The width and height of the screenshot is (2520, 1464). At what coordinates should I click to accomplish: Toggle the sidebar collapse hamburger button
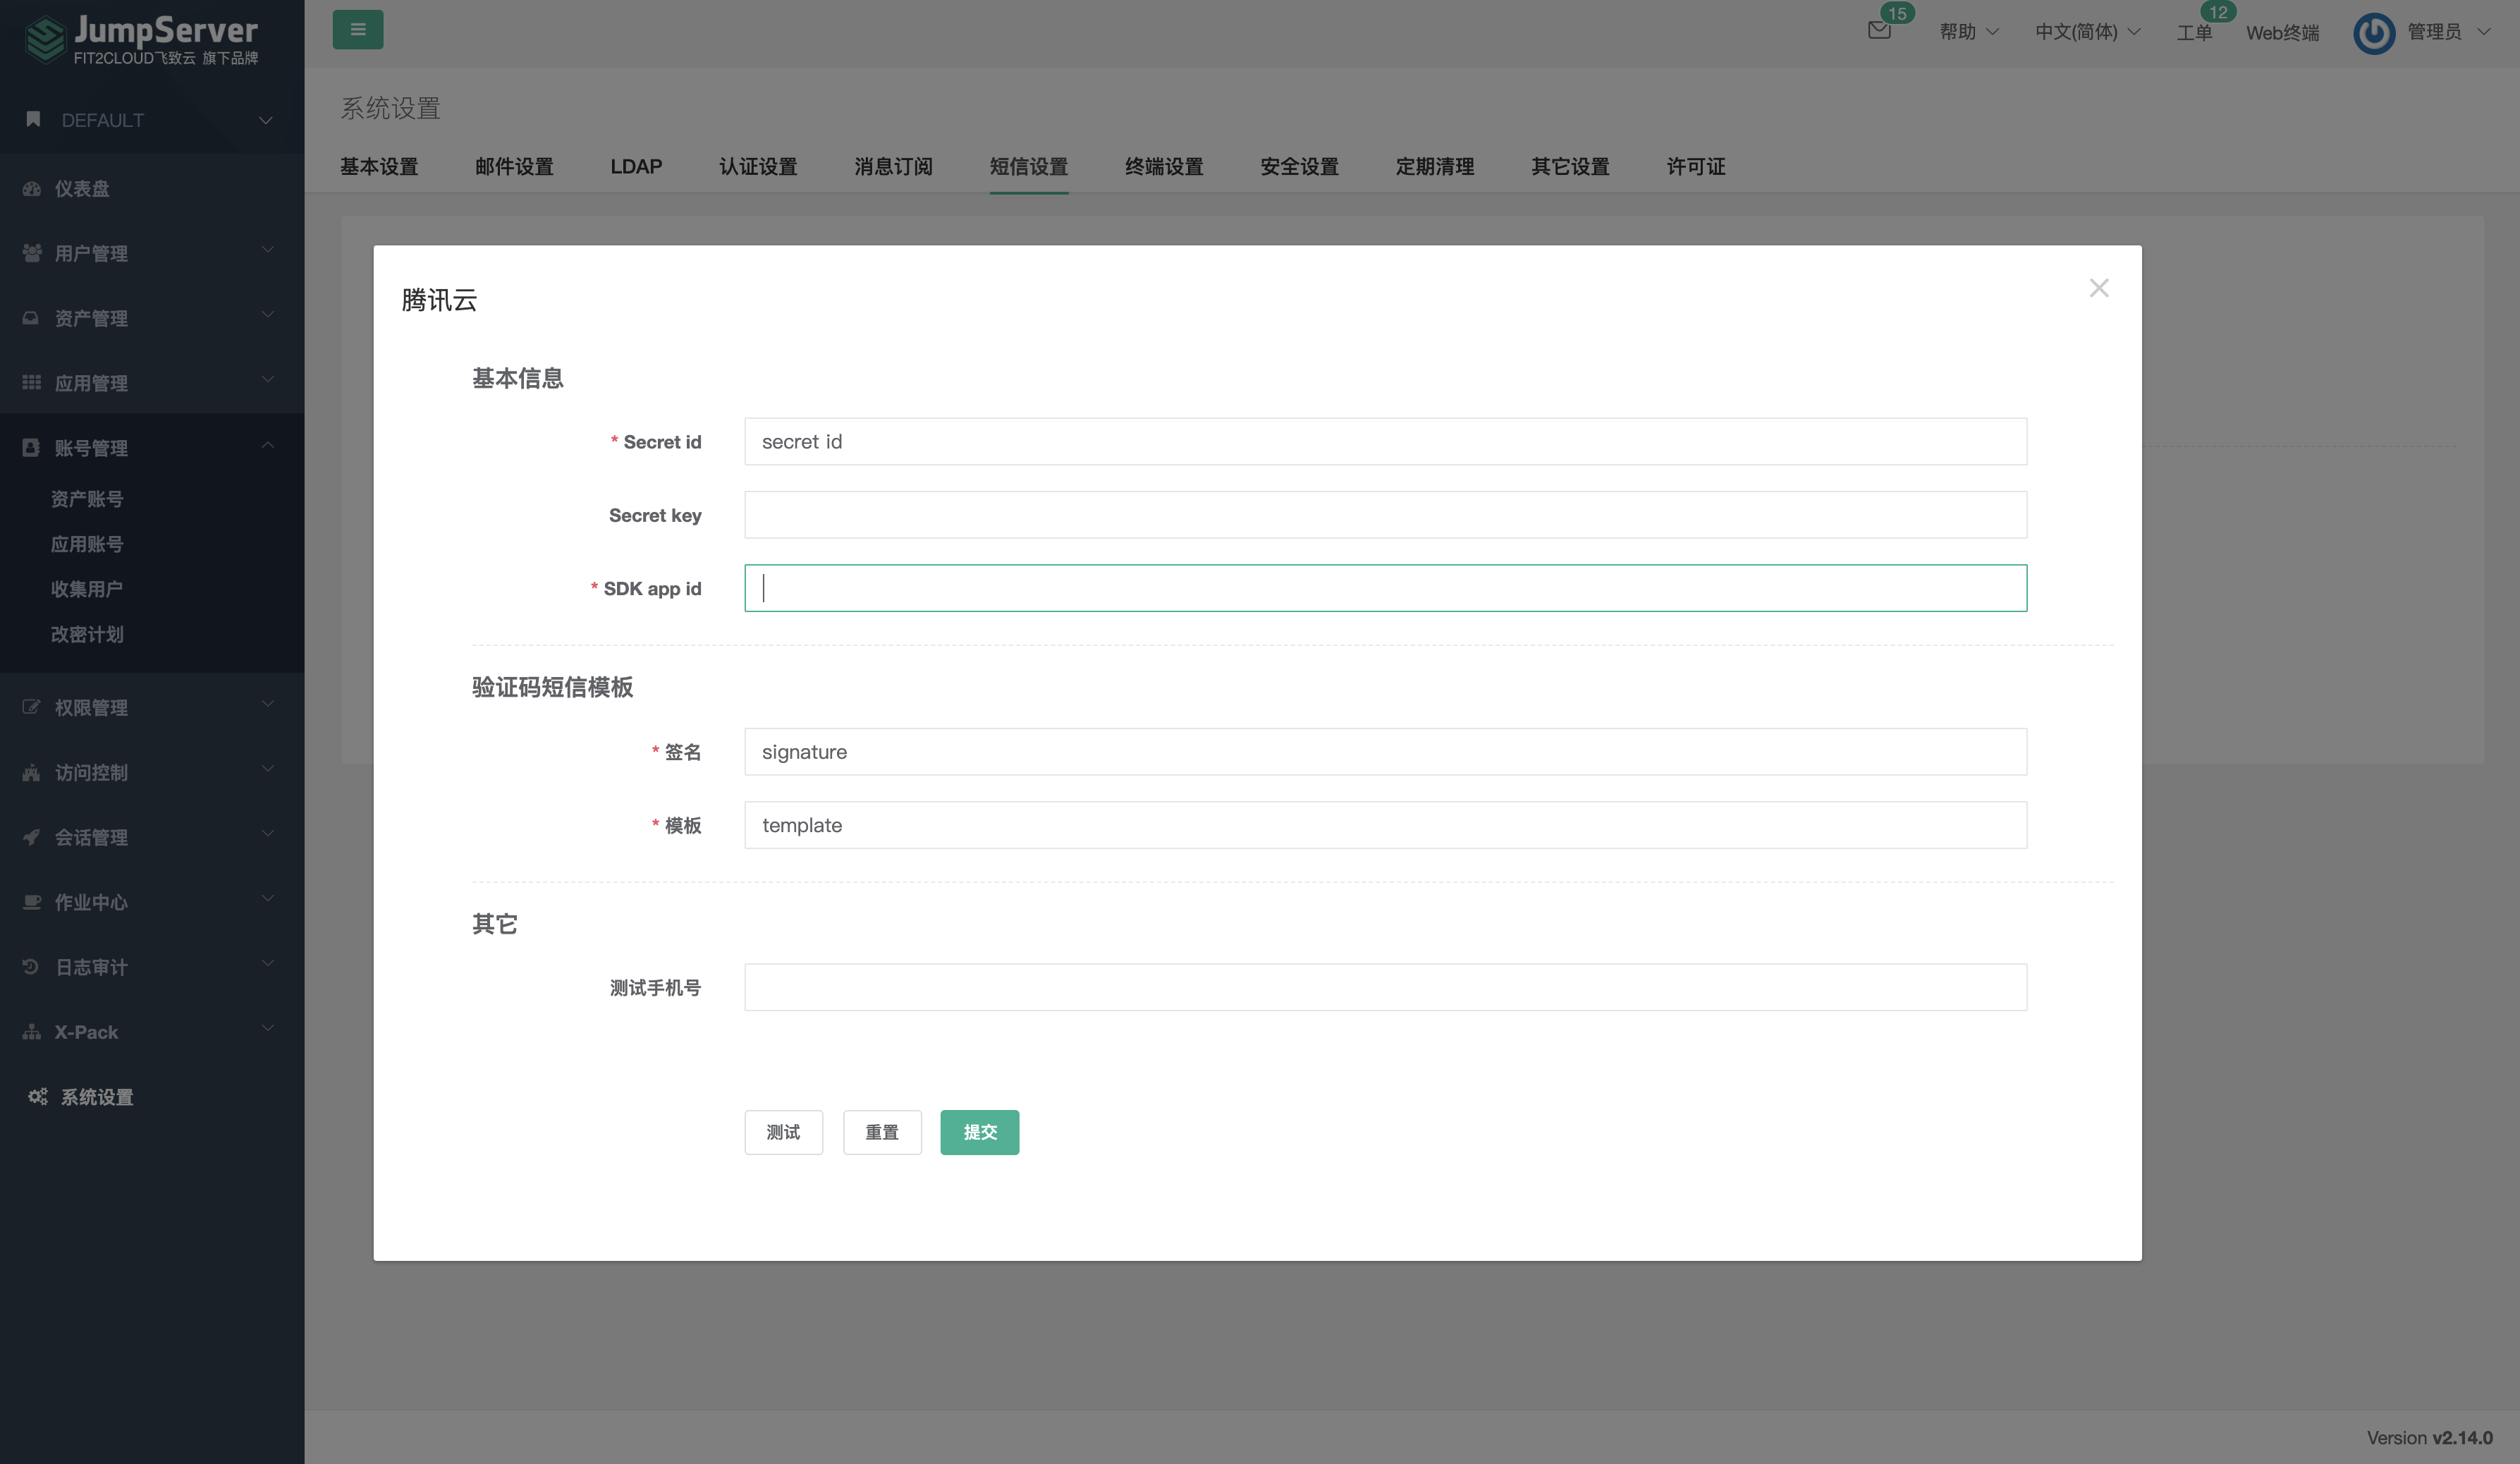pyautogui.click(x=358, y=29)
